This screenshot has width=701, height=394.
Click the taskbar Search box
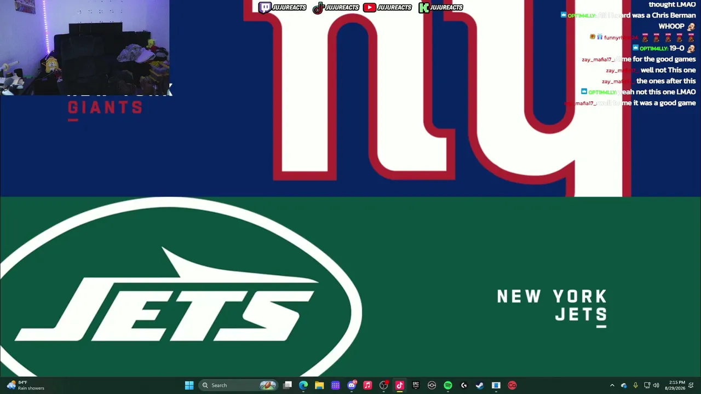[x=238, y=385]
